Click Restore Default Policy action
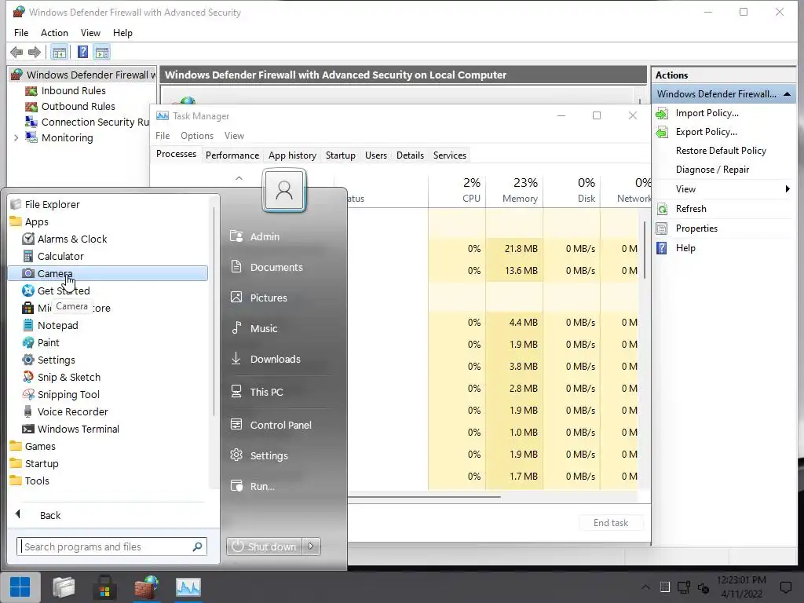804x603 pixels. (x=721, y=151)
